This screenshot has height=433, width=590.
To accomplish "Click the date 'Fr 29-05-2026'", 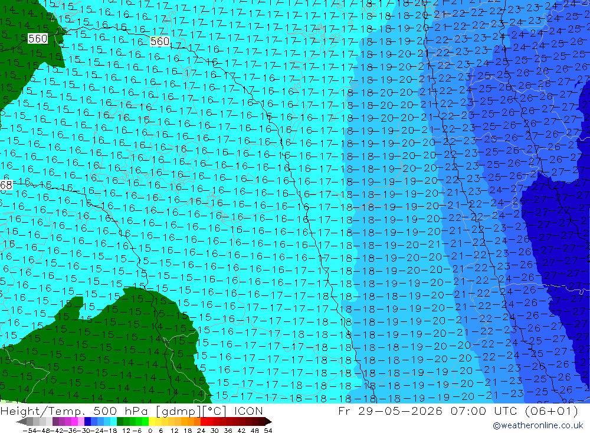I will click(x=391, y=411).
